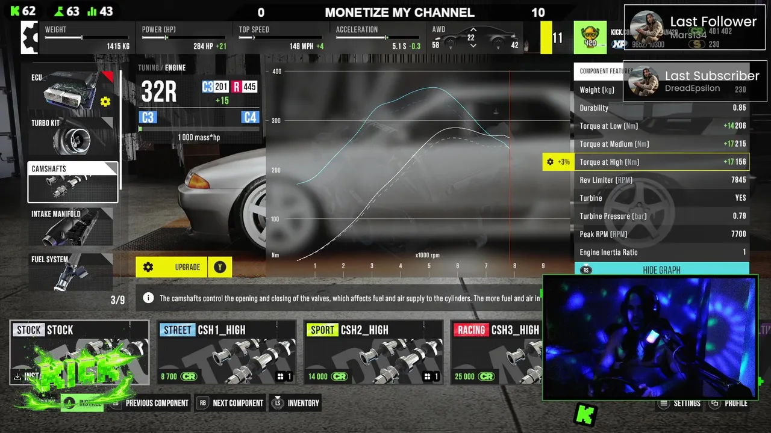
Task: Select the Turbo Kit part
Action: (x=70, y=136)
